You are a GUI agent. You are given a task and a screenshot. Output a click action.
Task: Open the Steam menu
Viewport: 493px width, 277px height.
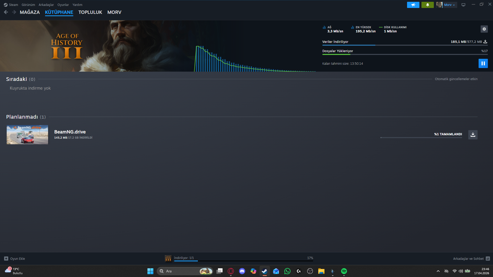[11, 5]
